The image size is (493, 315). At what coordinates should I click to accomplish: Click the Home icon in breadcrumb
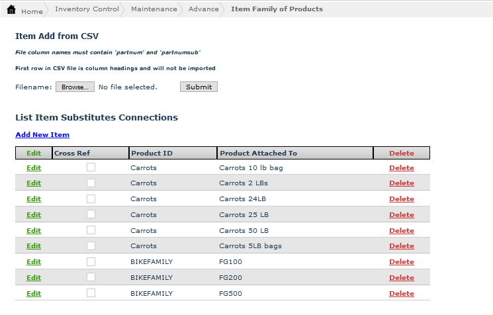click(11, 10)
